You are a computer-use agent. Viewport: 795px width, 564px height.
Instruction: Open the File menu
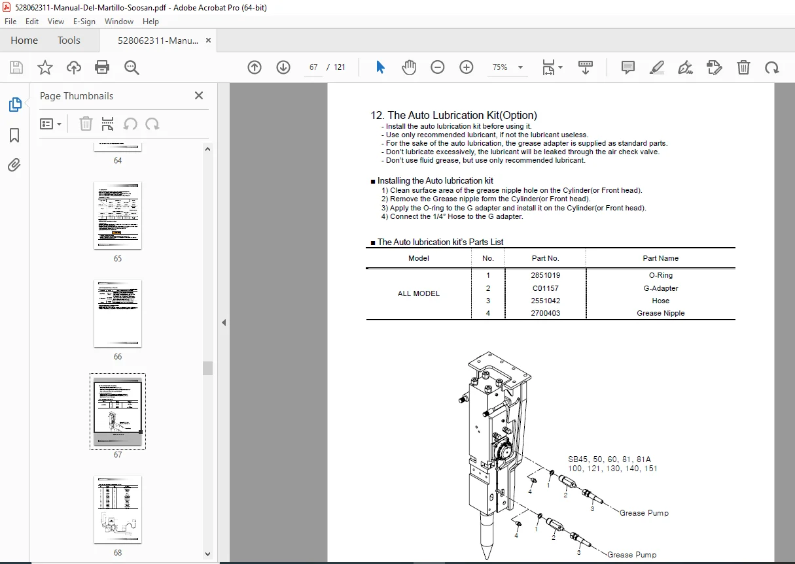10,22
